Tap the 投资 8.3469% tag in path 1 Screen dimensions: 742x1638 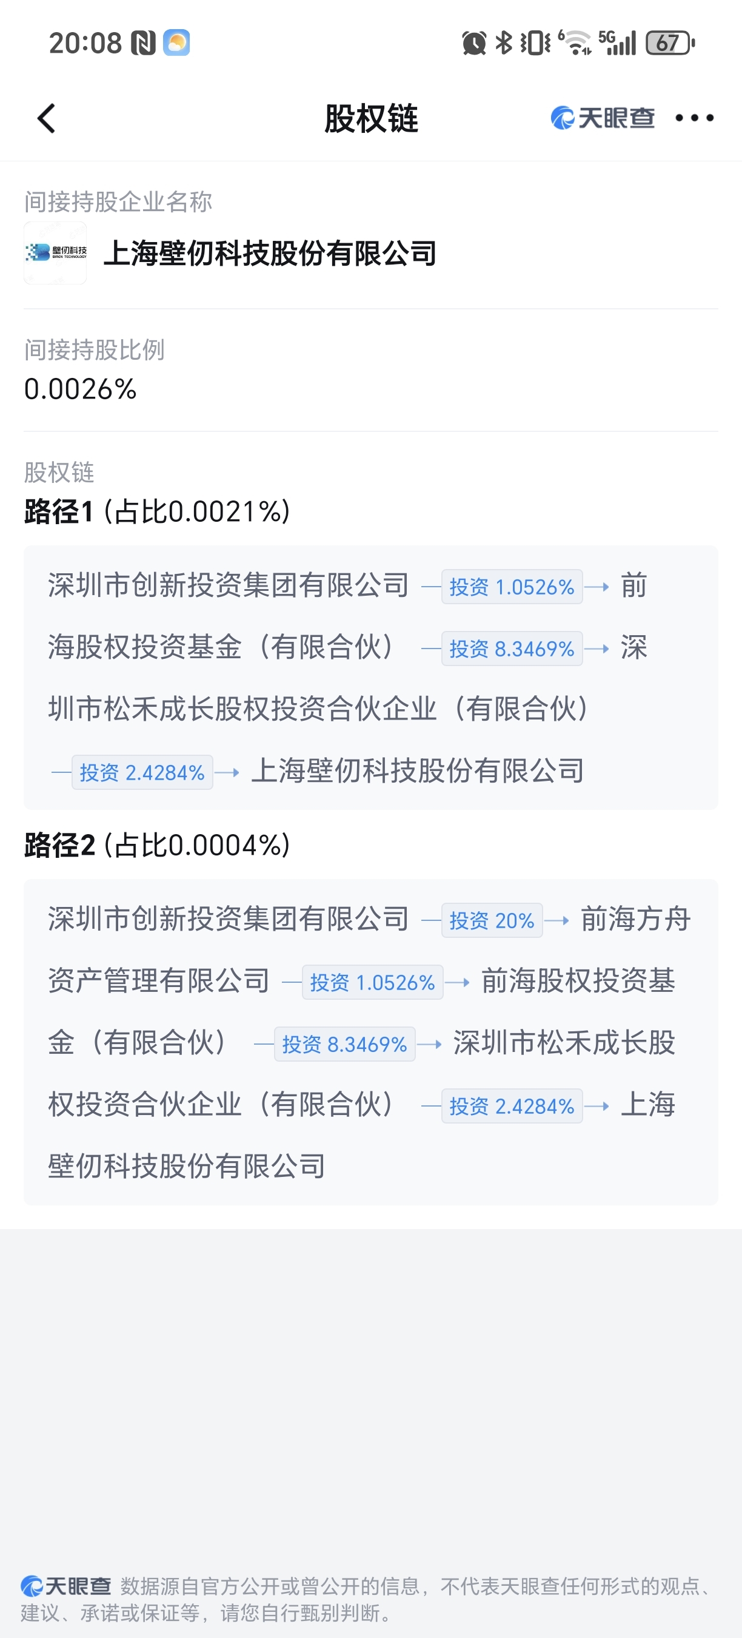point(512,649)
